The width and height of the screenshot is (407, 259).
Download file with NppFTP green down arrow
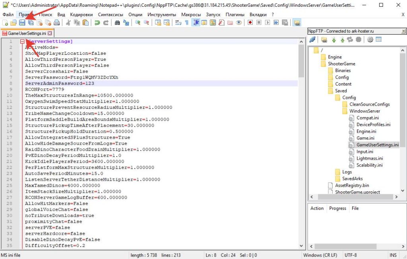pos(334,40)
